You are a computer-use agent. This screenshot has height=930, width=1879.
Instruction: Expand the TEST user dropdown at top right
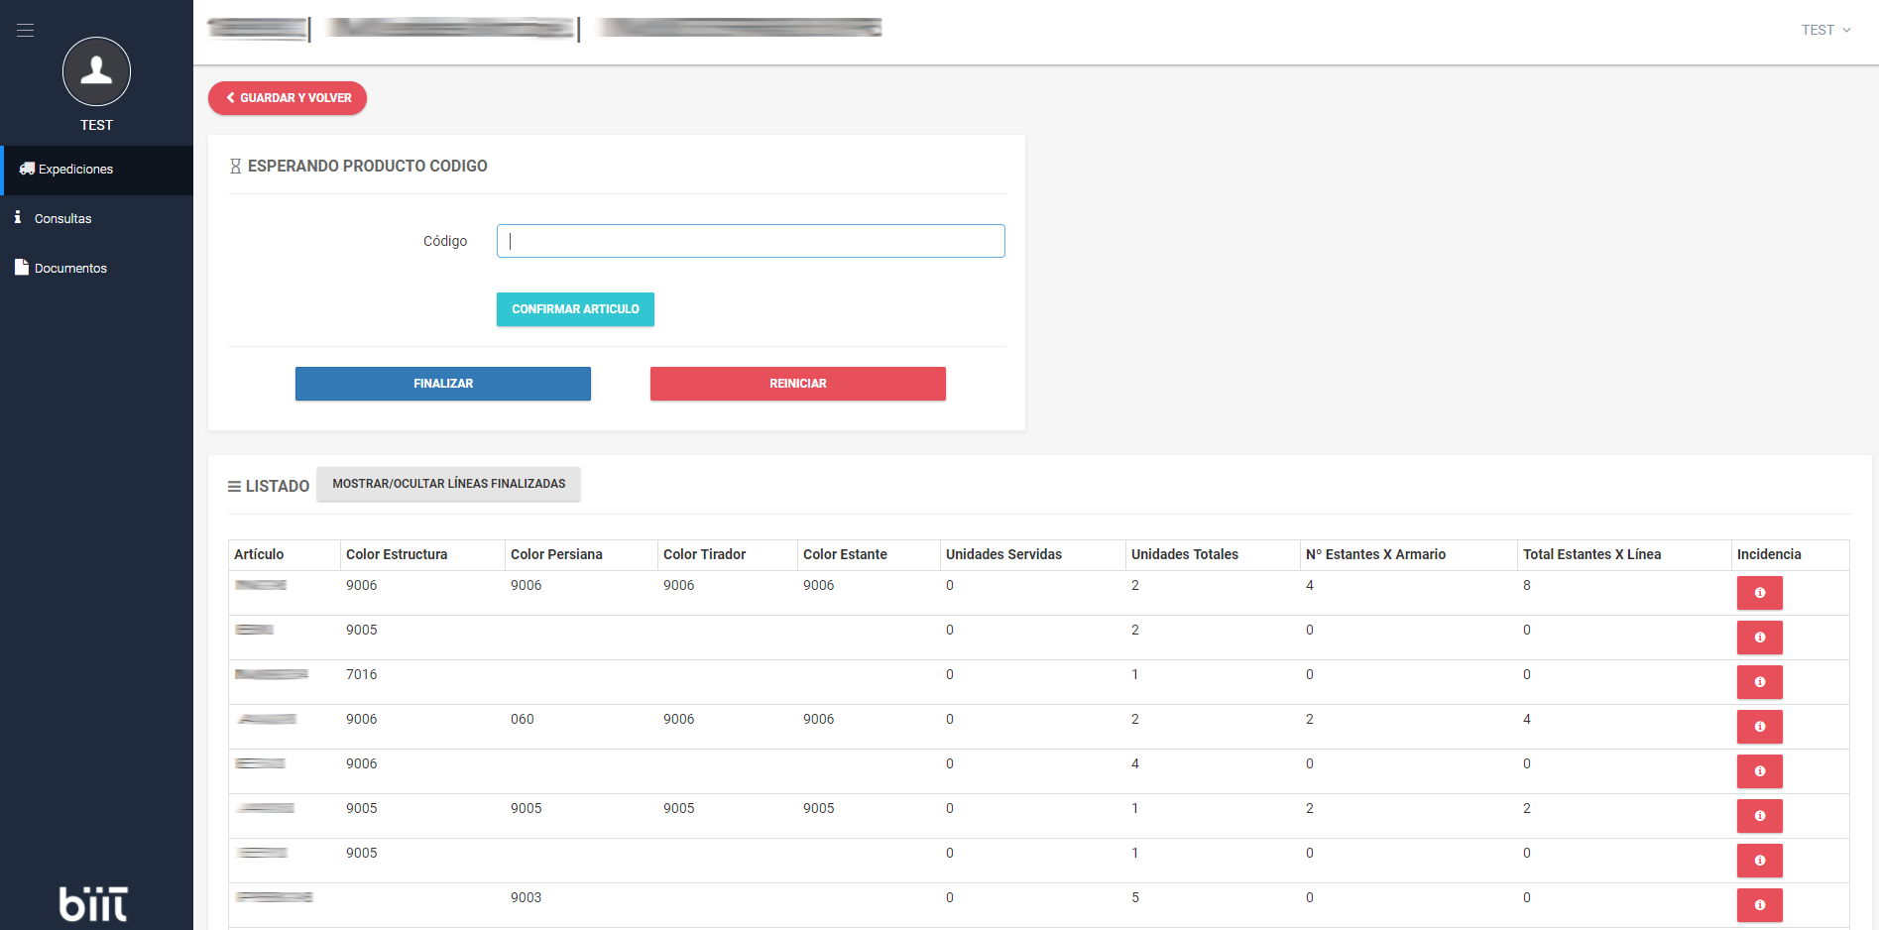[1825, 30]
